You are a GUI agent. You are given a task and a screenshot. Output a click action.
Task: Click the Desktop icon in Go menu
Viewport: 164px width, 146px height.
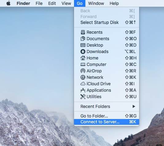coord(83,45)
